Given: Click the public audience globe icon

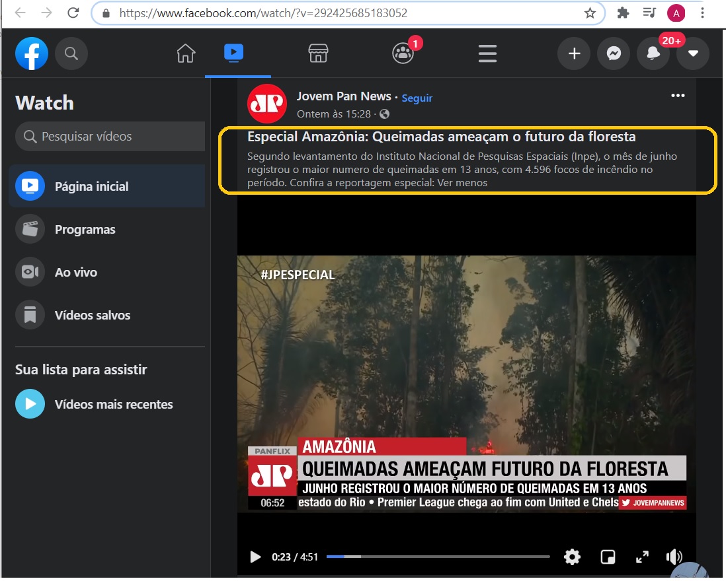Looking at the screenshot, I should pos(384,114).
